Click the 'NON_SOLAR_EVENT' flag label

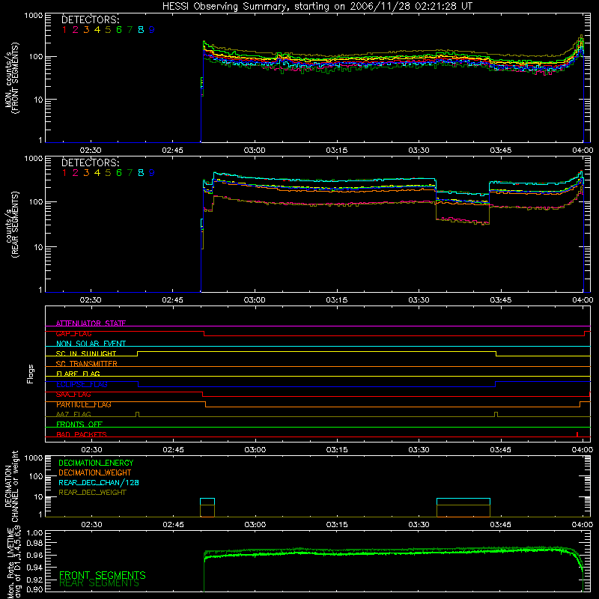(x=91, y=344)
